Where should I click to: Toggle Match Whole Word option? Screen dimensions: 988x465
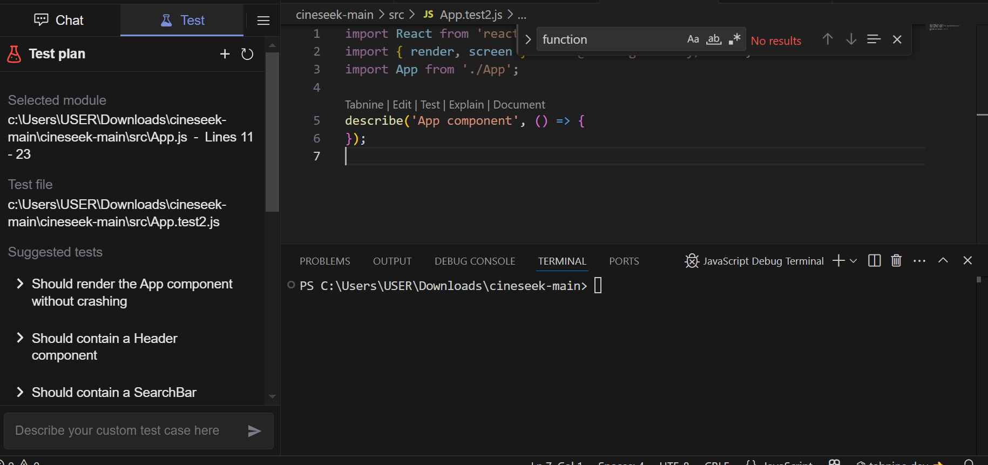(714, 39)
